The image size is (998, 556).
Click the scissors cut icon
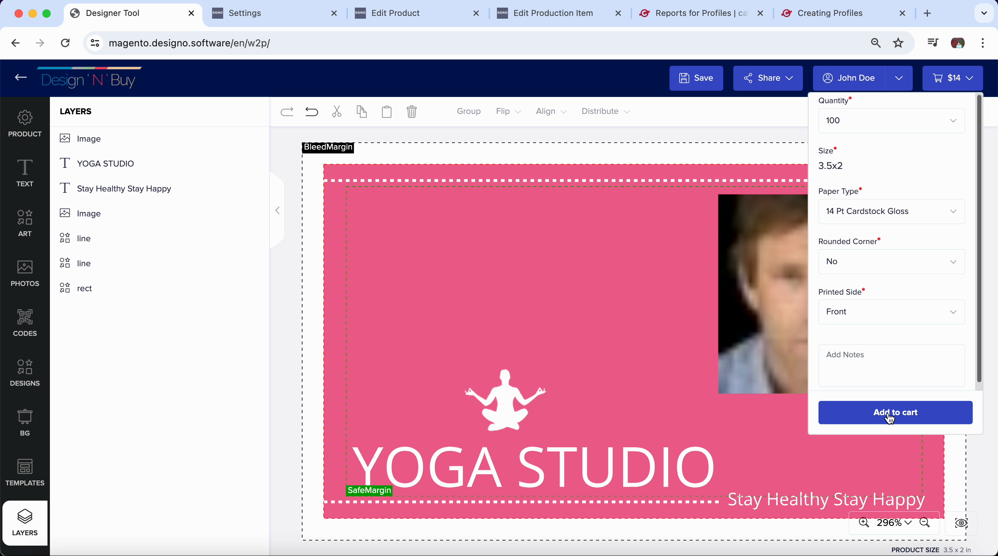[x=337, y=112]
